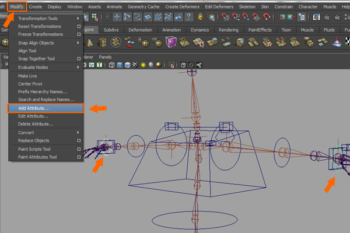Screen dimensions: 350x233
Task: Expand the Convert submenu
Action: tap(45, 133)
